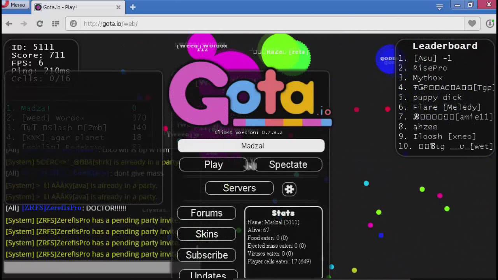Click the Score: 711 readout

point(38,55)
